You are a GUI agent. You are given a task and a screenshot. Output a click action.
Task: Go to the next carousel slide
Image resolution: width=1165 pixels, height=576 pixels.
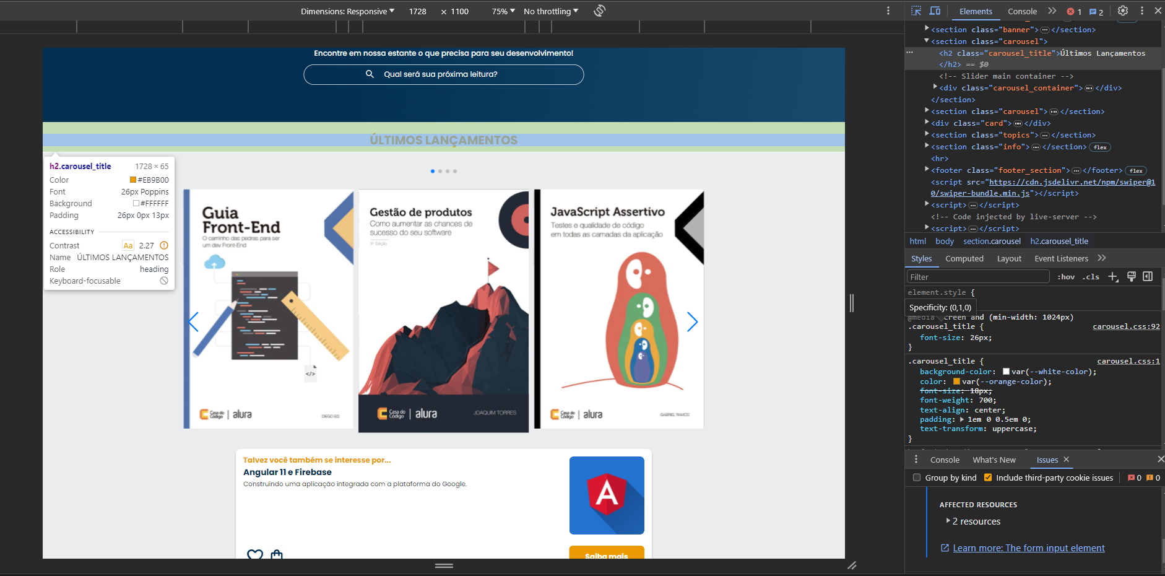tap(692, 321)
